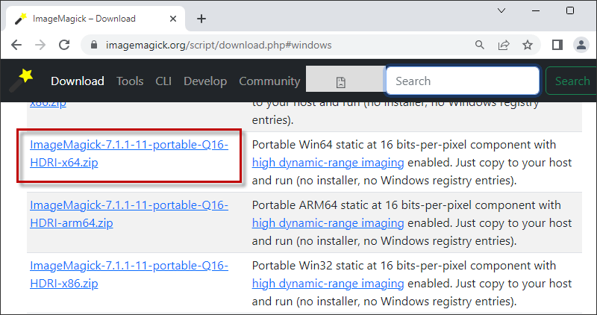Click the zoom magnifier icon in address bar

pos(480,45)
